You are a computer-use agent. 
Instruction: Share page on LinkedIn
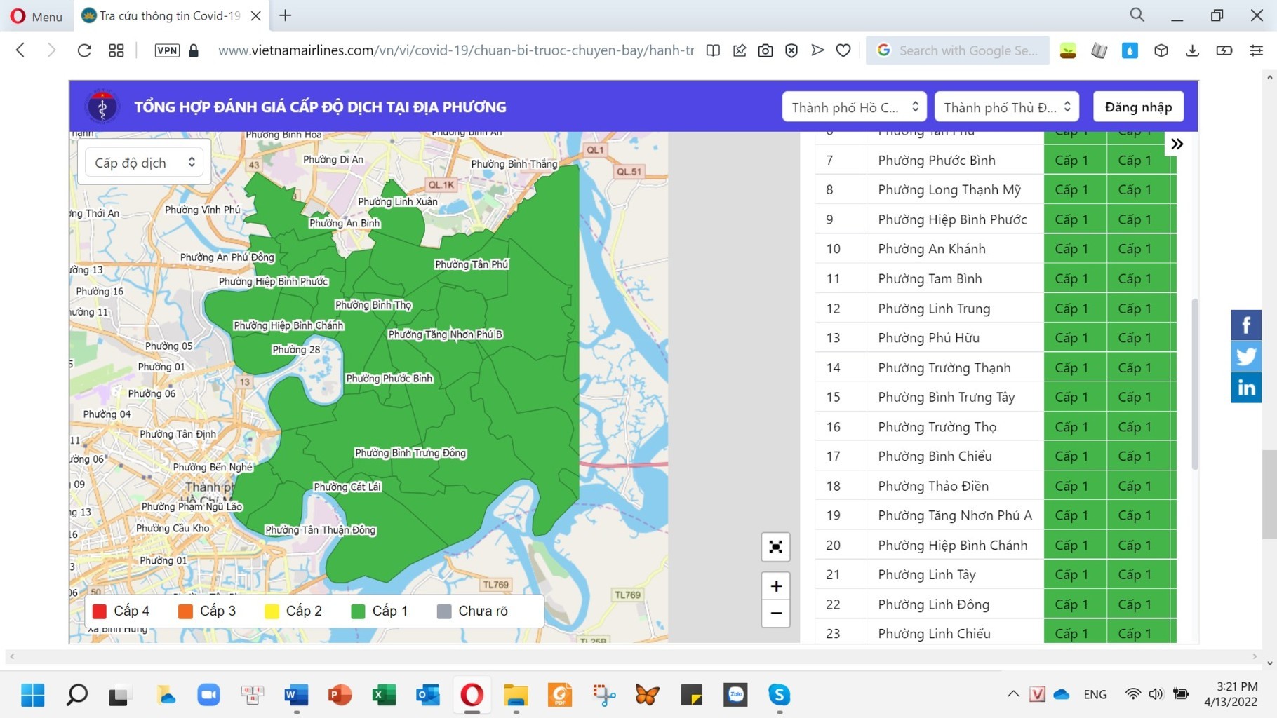coord(1245,388)
